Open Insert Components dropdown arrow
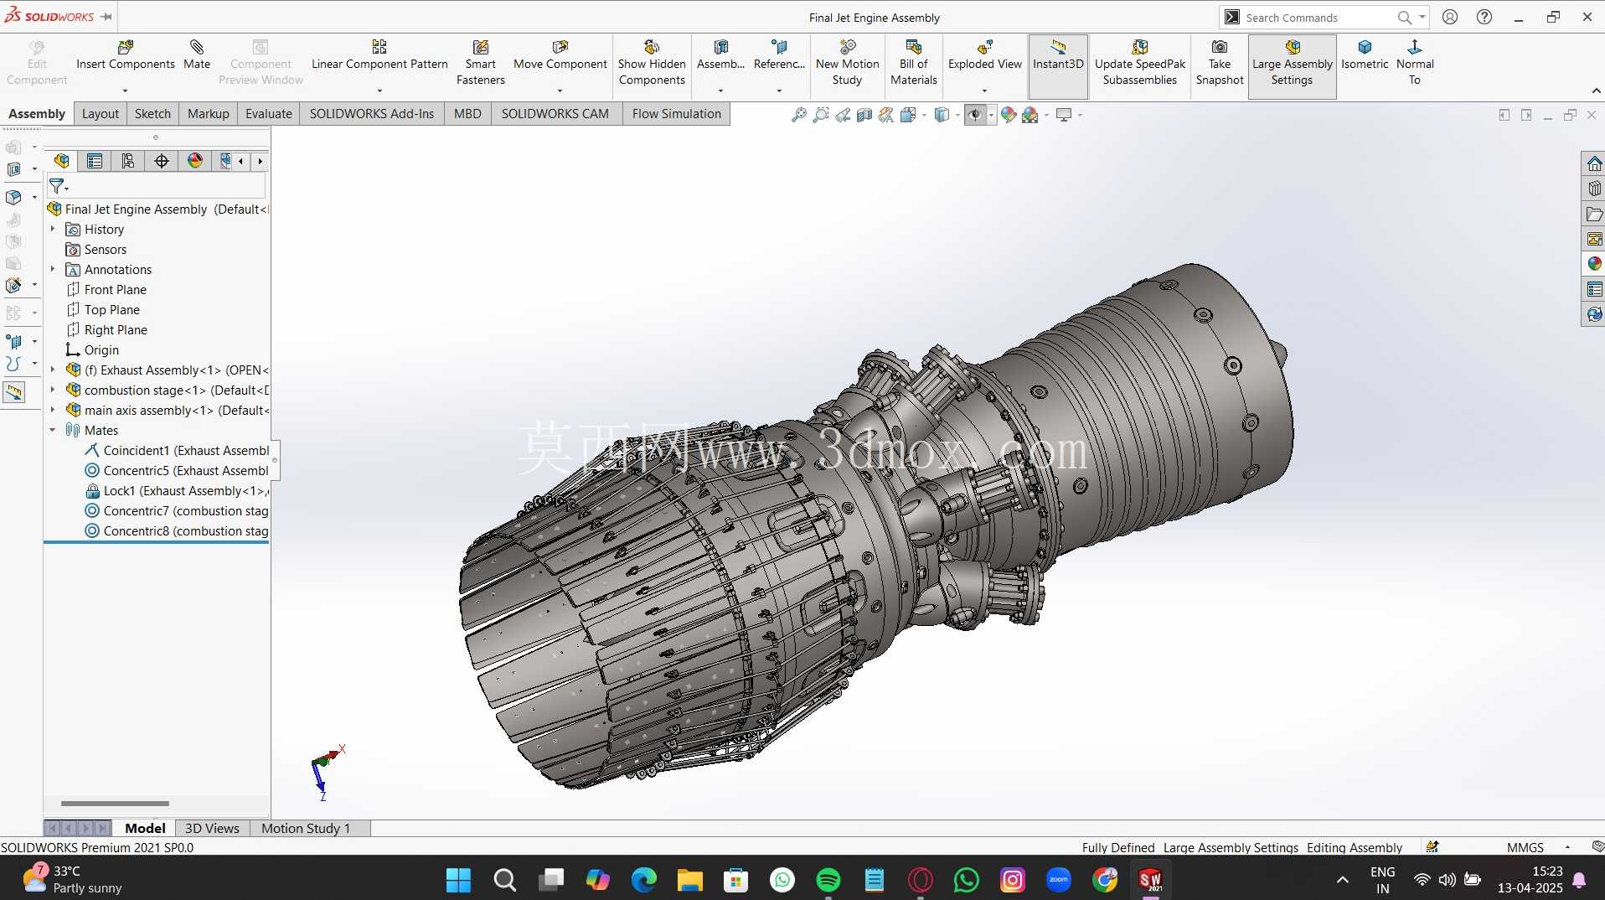Screen dimensions: 1605x900 pos(126,91)
